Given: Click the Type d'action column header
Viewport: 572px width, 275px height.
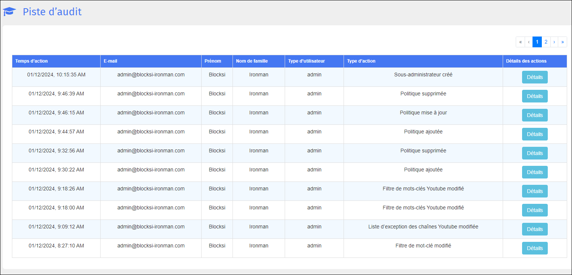Looking at the screenshot, I should 423,61.
